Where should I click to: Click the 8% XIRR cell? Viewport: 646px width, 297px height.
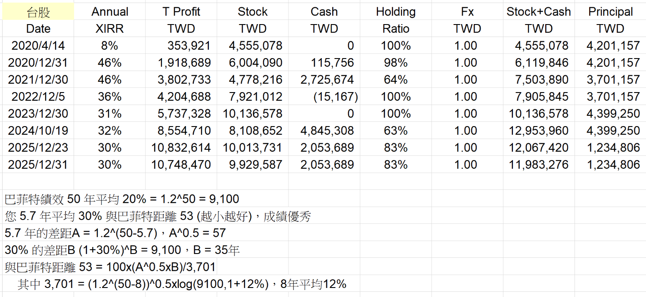click(x=110, y=46)
